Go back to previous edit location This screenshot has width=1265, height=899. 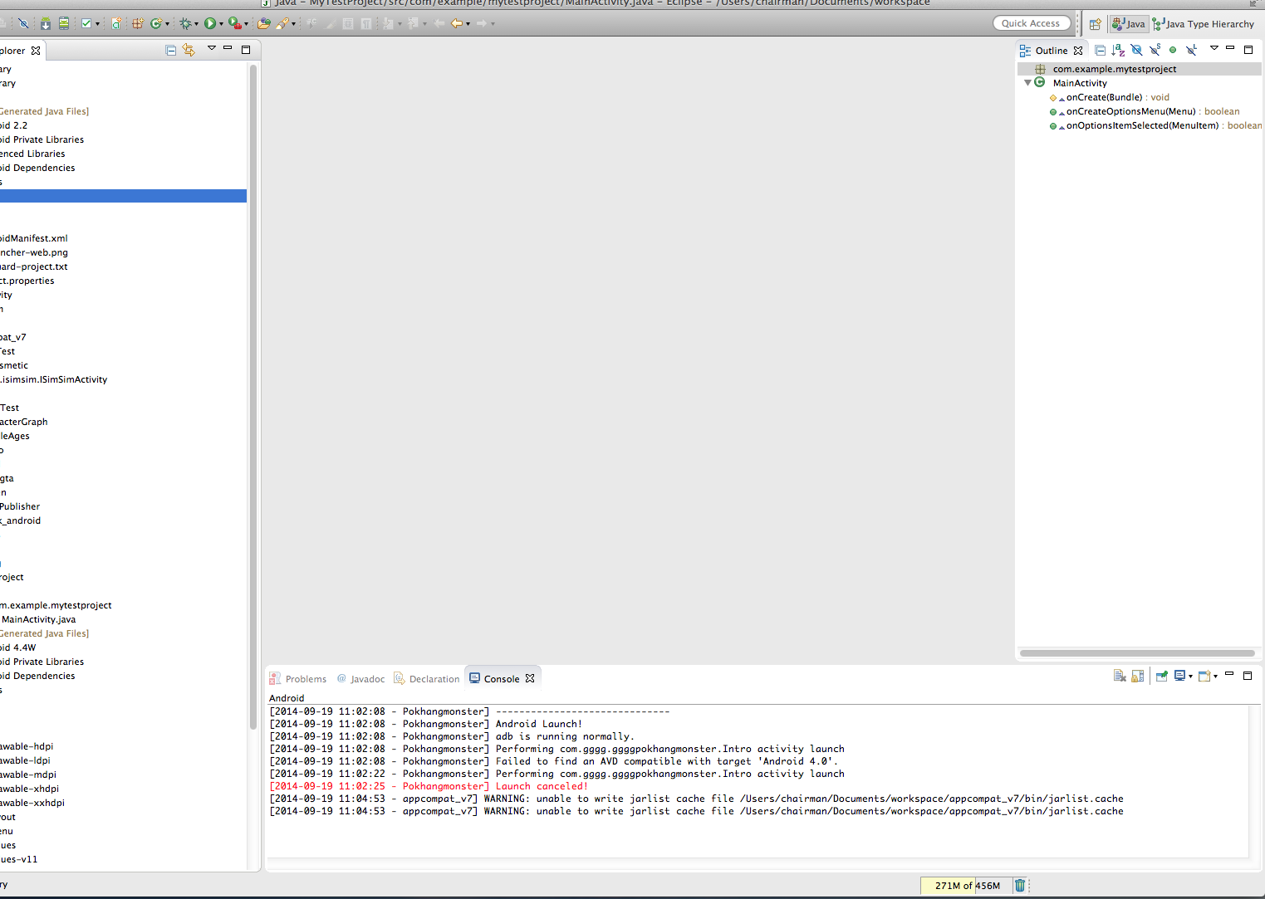[457, 23]
